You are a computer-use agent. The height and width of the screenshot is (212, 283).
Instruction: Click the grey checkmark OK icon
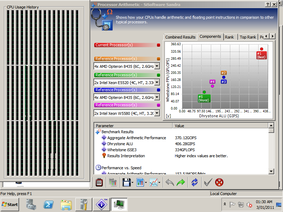coord(208,182)
